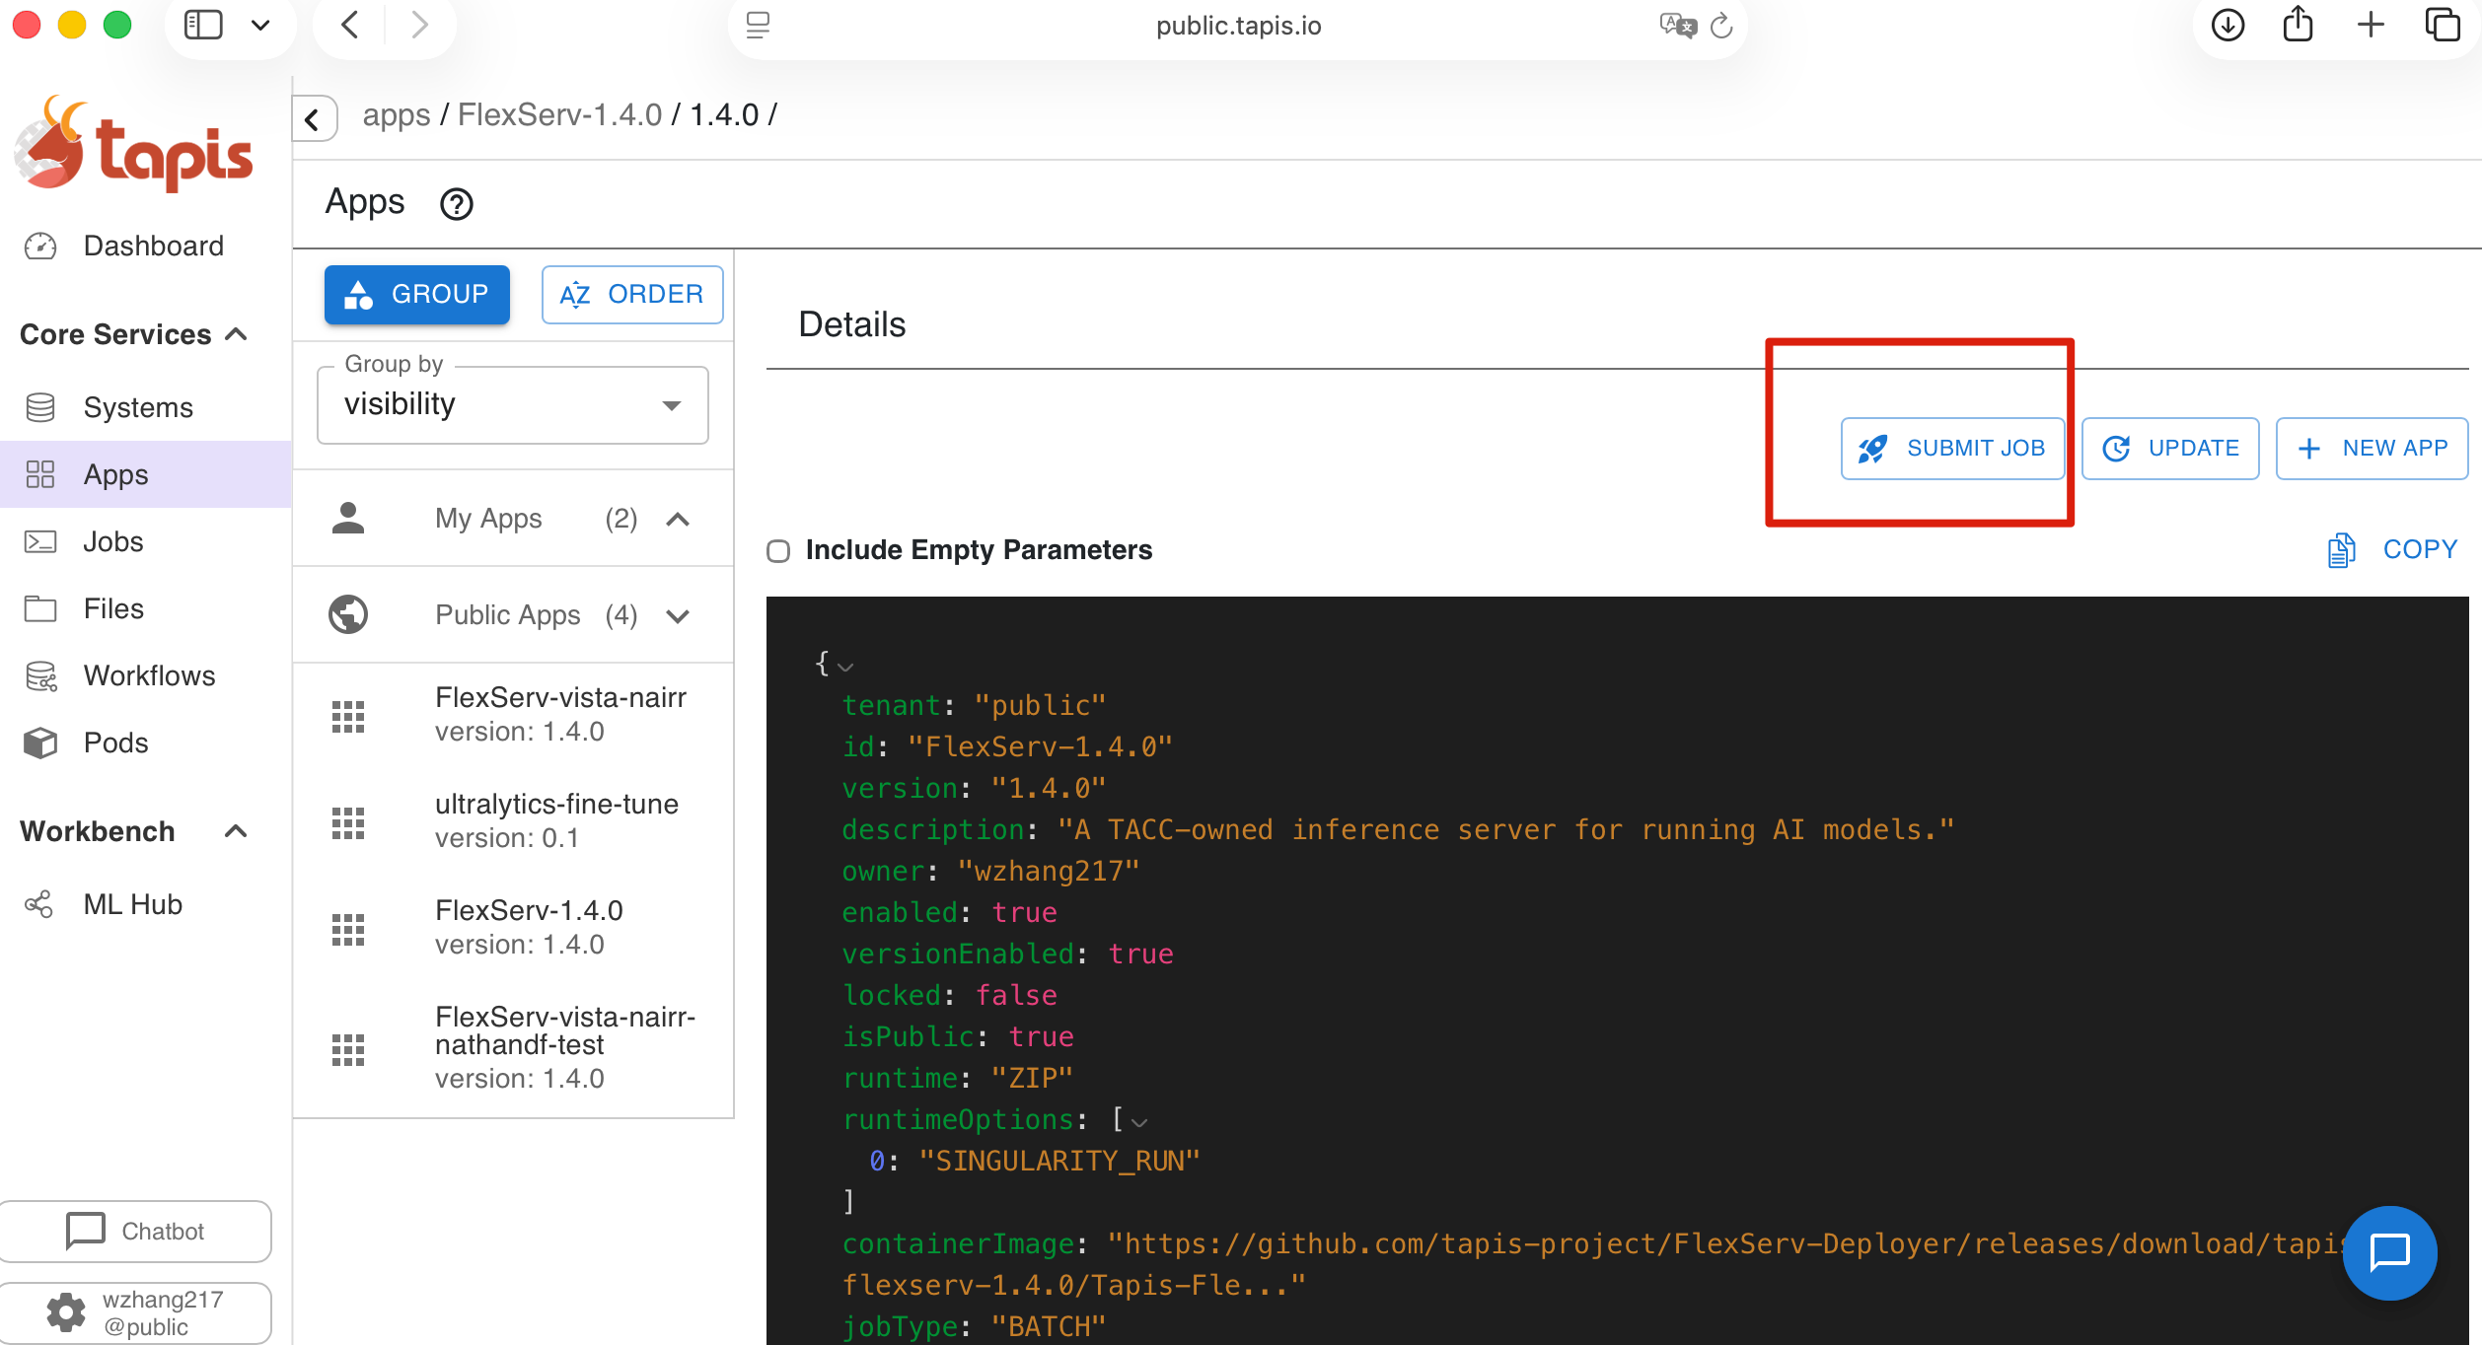Open Workflows in the sidebar
This screenshot has width=2482, height=1345.
146,675
